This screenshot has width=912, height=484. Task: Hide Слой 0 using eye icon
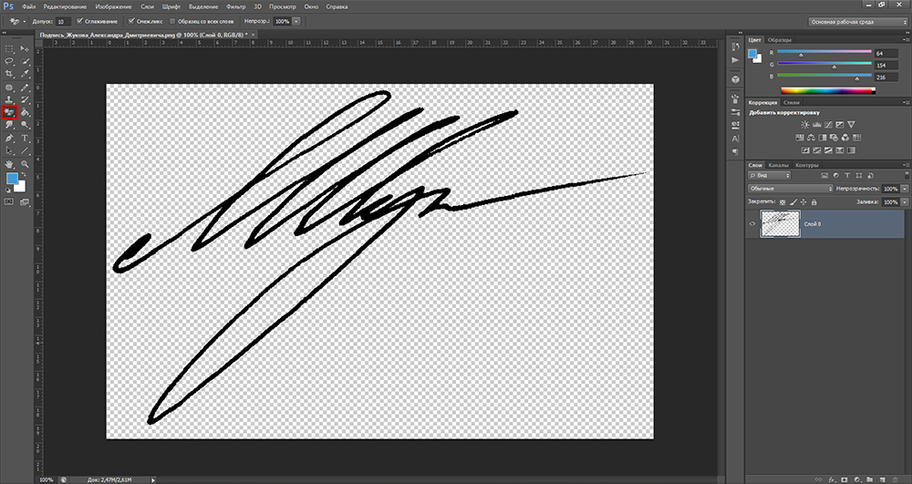(752, 223)
